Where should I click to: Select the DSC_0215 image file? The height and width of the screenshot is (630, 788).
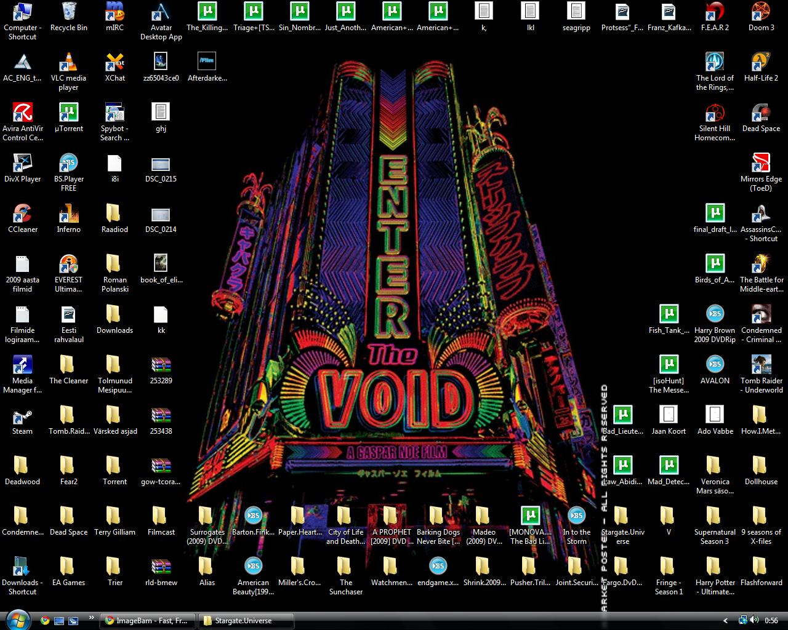[161, 169]
